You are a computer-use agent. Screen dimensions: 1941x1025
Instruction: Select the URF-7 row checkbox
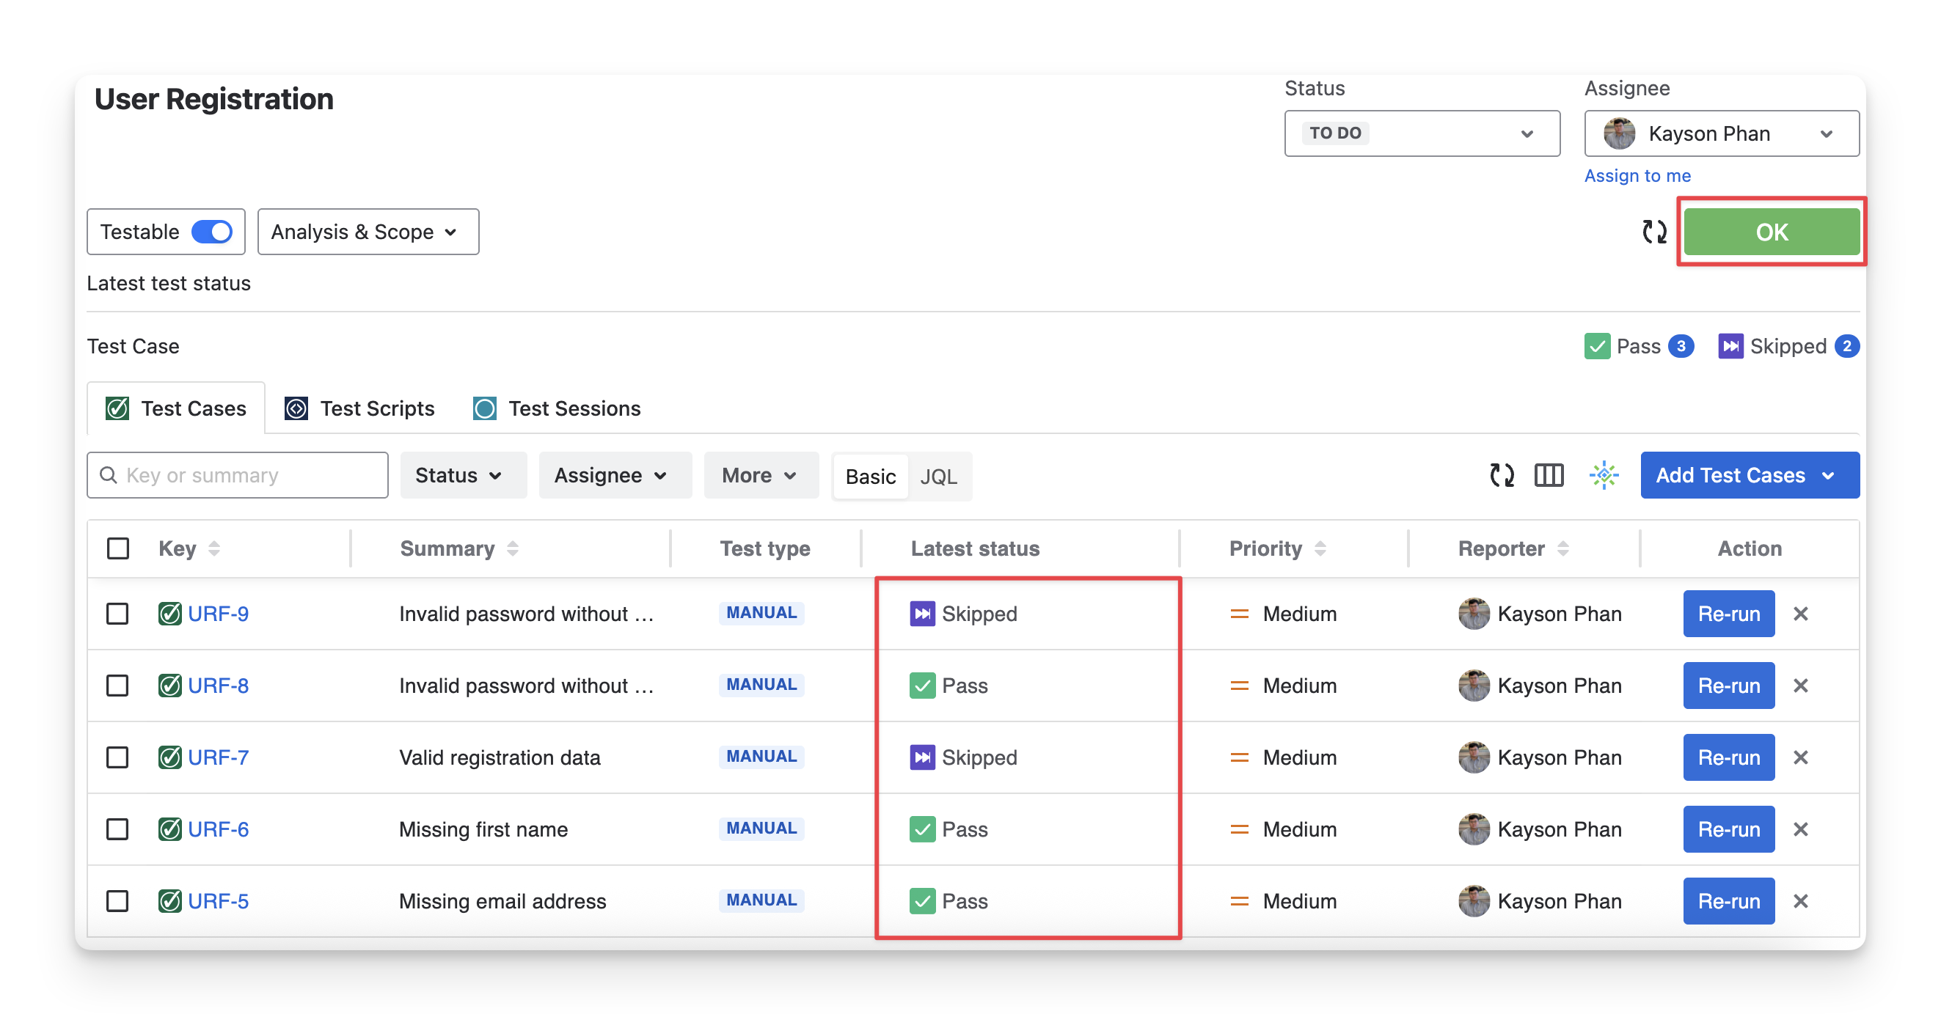[117, 757]
